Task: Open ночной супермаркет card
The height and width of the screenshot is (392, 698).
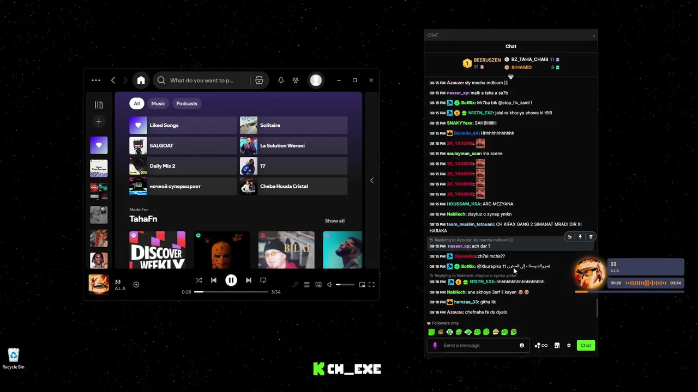Action: pos(183,186)
